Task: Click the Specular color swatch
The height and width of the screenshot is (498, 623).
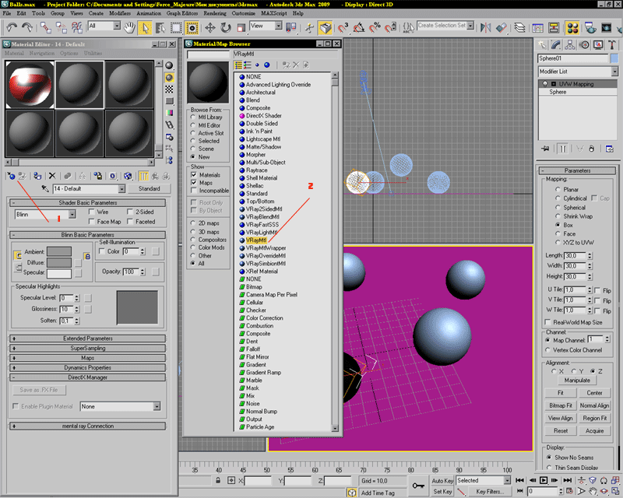Action: pos(59,273)
